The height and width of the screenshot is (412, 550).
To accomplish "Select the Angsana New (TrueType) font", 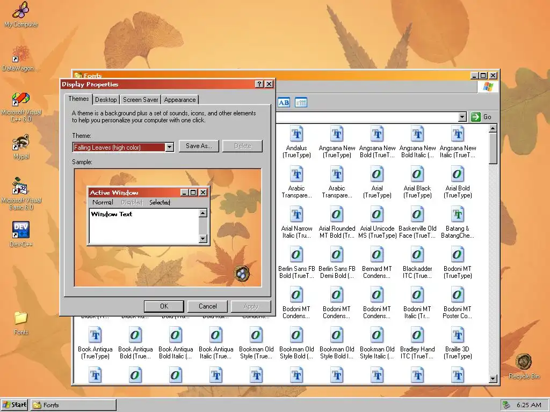I will pyautogui.click(x=337, y=134).
